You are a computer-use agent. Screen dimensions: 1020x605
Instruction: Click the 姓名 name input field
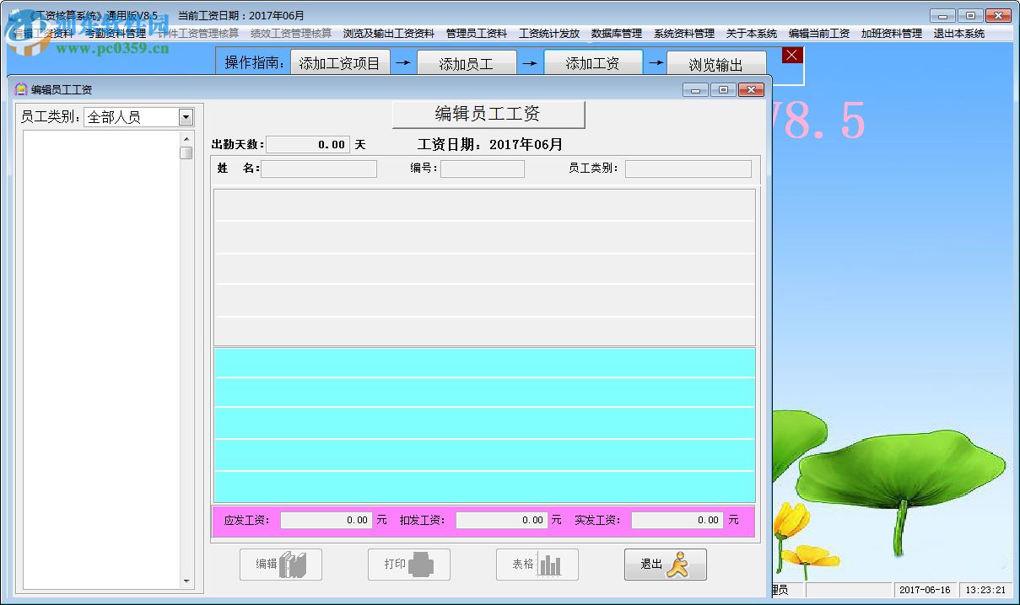(x=319, y=169)
